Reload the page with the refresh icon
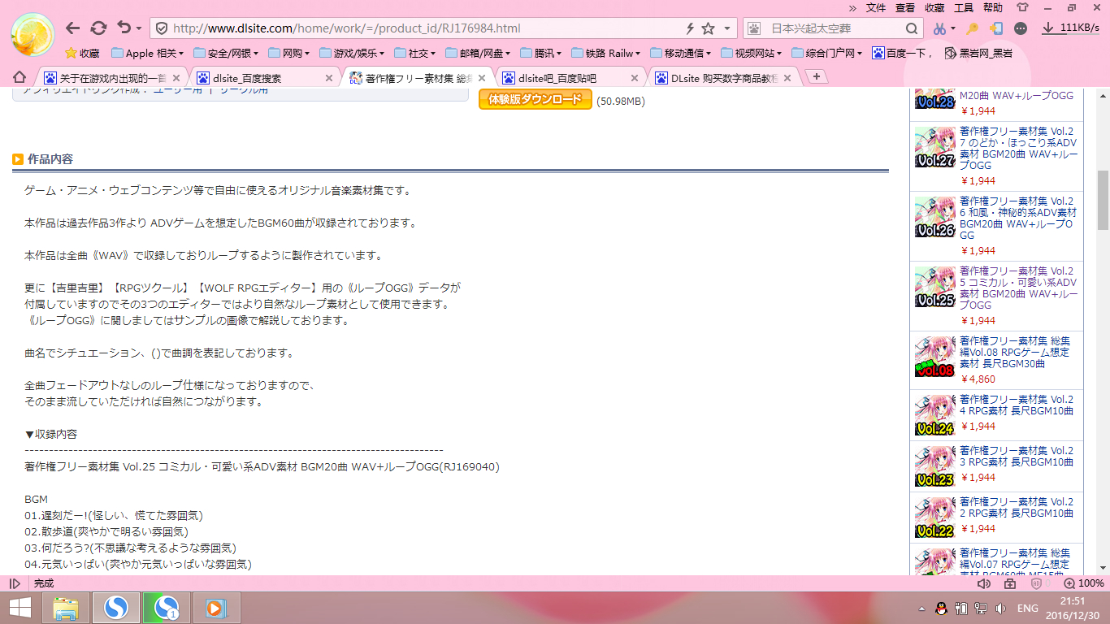This screenshot has height=624, width=1110. pos(98,28)
